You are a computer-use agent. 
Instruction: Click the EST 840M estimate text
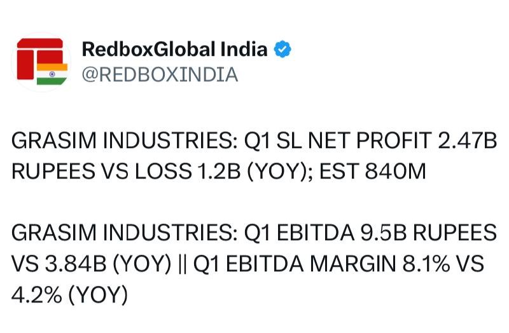[373, 171]
